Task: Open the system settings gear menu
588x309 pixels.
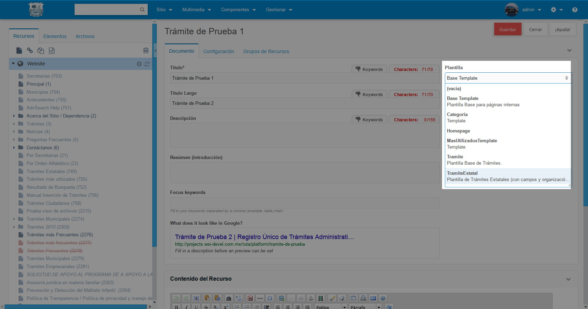Action: [x=556, y=10]
